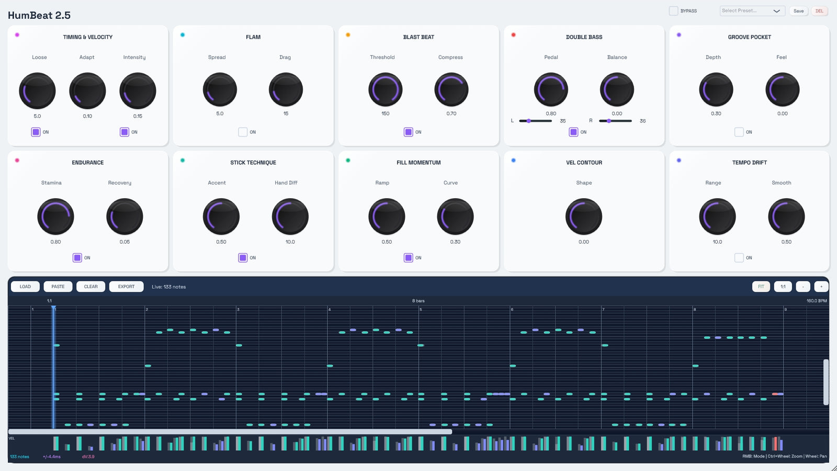Click the purple Tempo Drift indicator dot
Screen dimensions: 837x471
(679, 160)
